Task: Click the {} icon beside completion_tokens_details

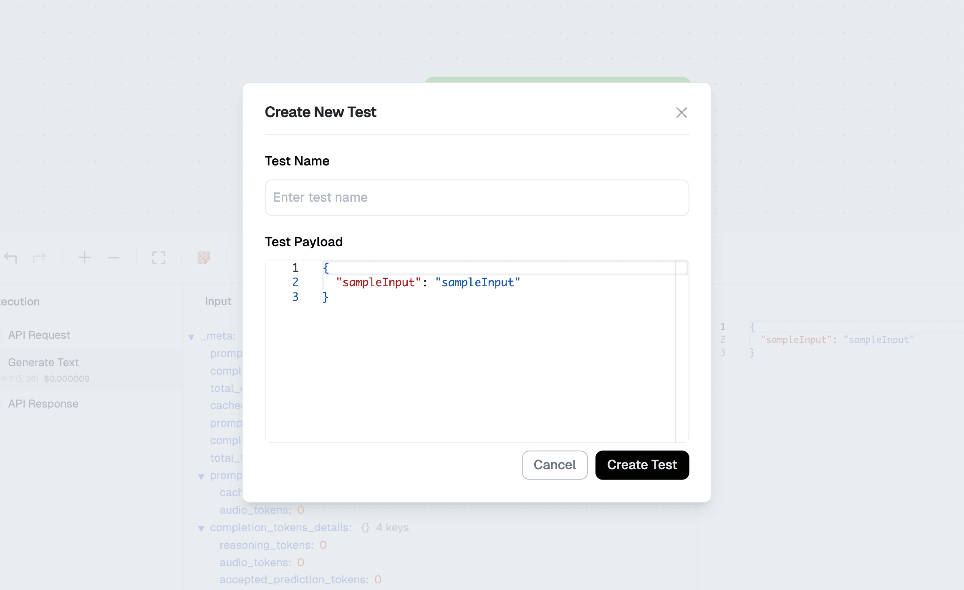Action: point(365,527)
